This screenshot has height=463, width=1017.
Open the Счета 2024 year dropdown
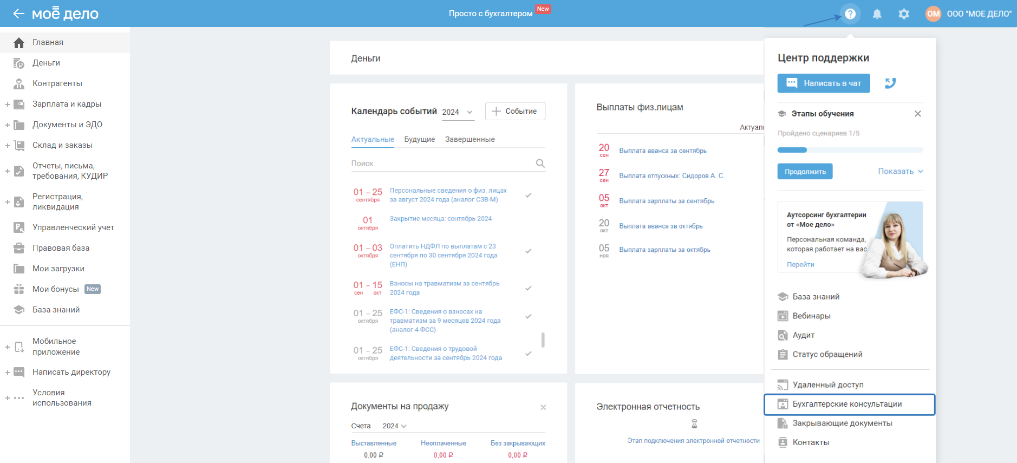pos(394,426)
